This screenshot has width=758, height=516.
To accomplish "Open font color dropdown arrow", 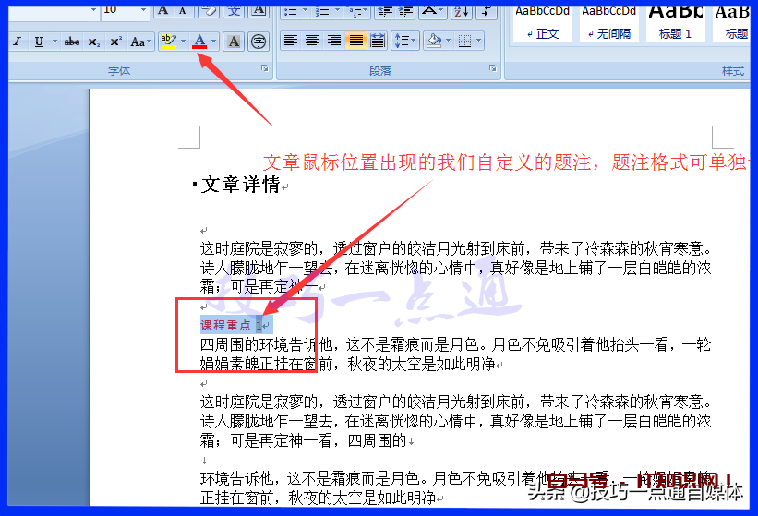I will click(x=214, y=42).
